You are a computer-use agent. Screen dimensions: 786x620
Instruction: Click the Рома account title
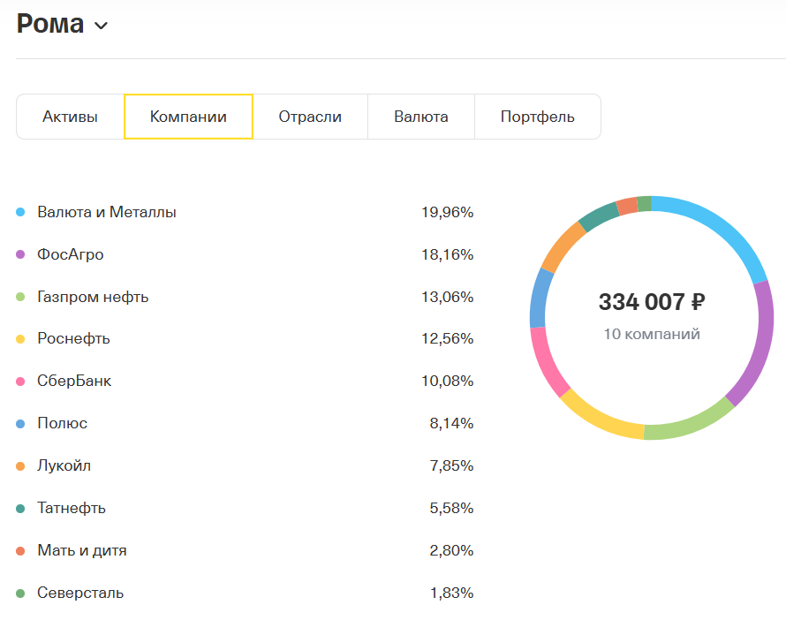[50, 24]
